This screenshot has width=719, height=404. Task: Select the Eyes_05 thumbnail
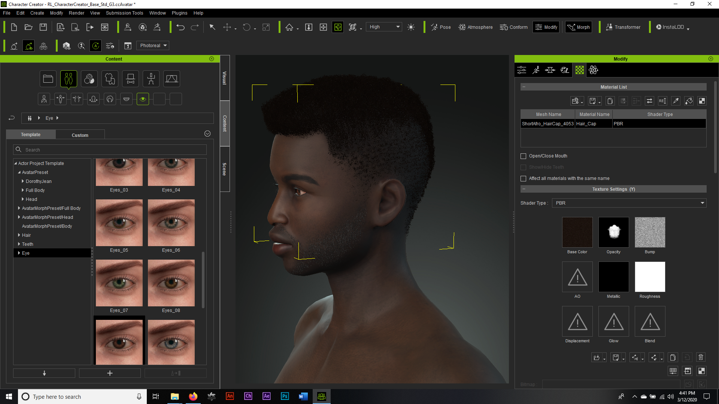point(119,223)
